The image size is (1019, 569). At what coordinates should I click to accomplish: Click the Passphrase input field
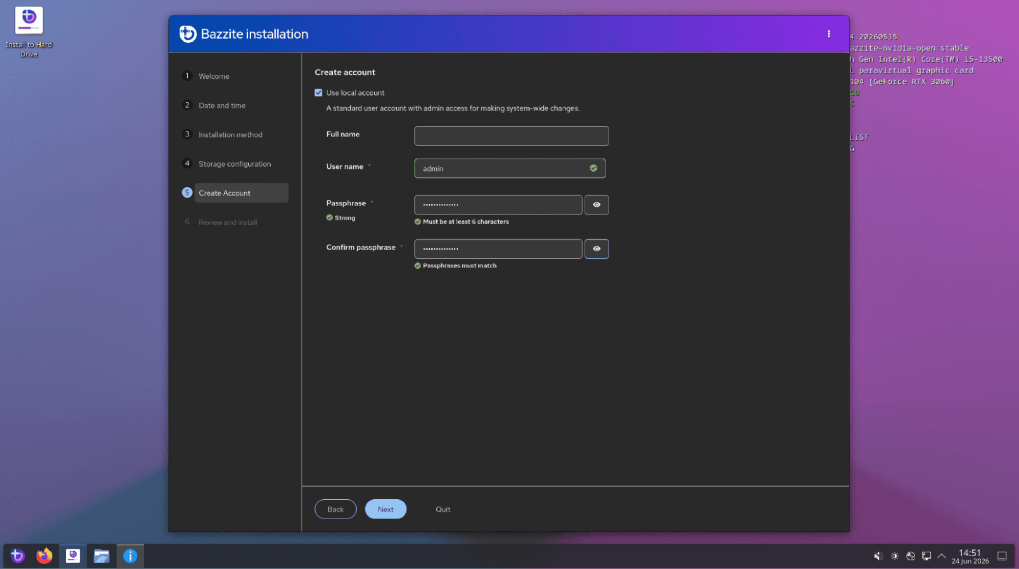(x=498, y=205)
